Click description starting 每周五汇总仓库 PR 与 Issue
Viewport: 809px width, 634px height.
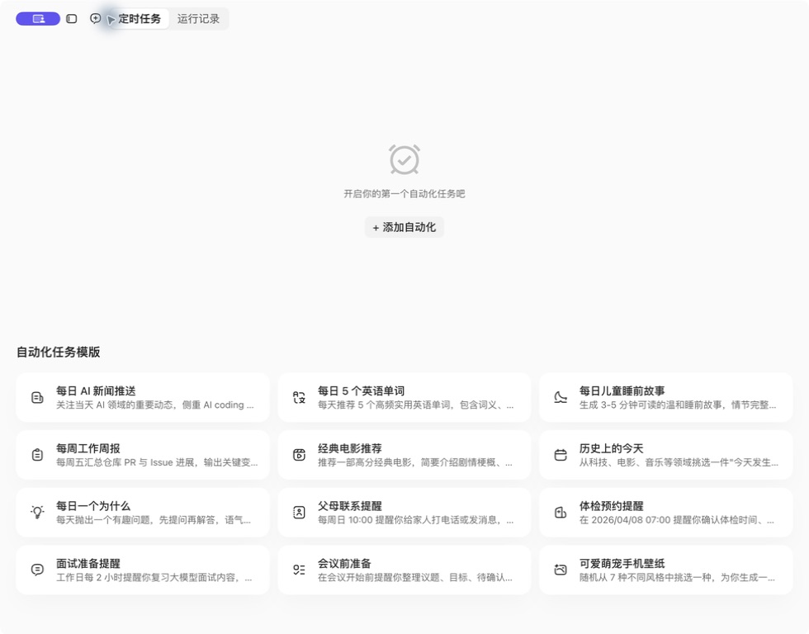[157, 462]
